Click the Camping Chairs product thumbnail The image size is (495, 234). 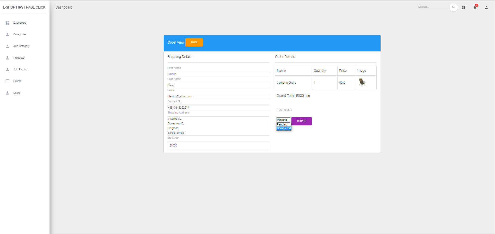362,83
